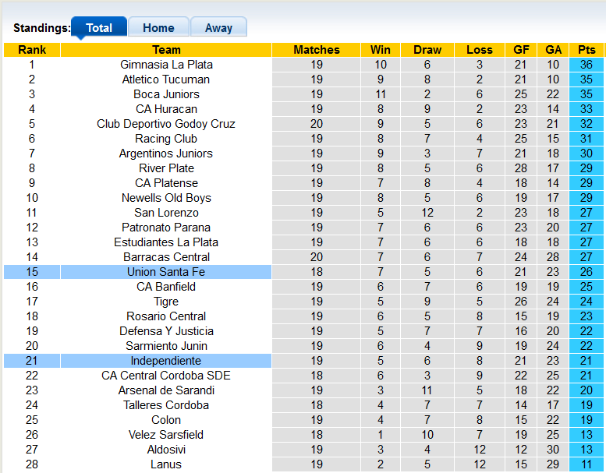
Task: Click the Win column header
Action: tap(381, 50)
